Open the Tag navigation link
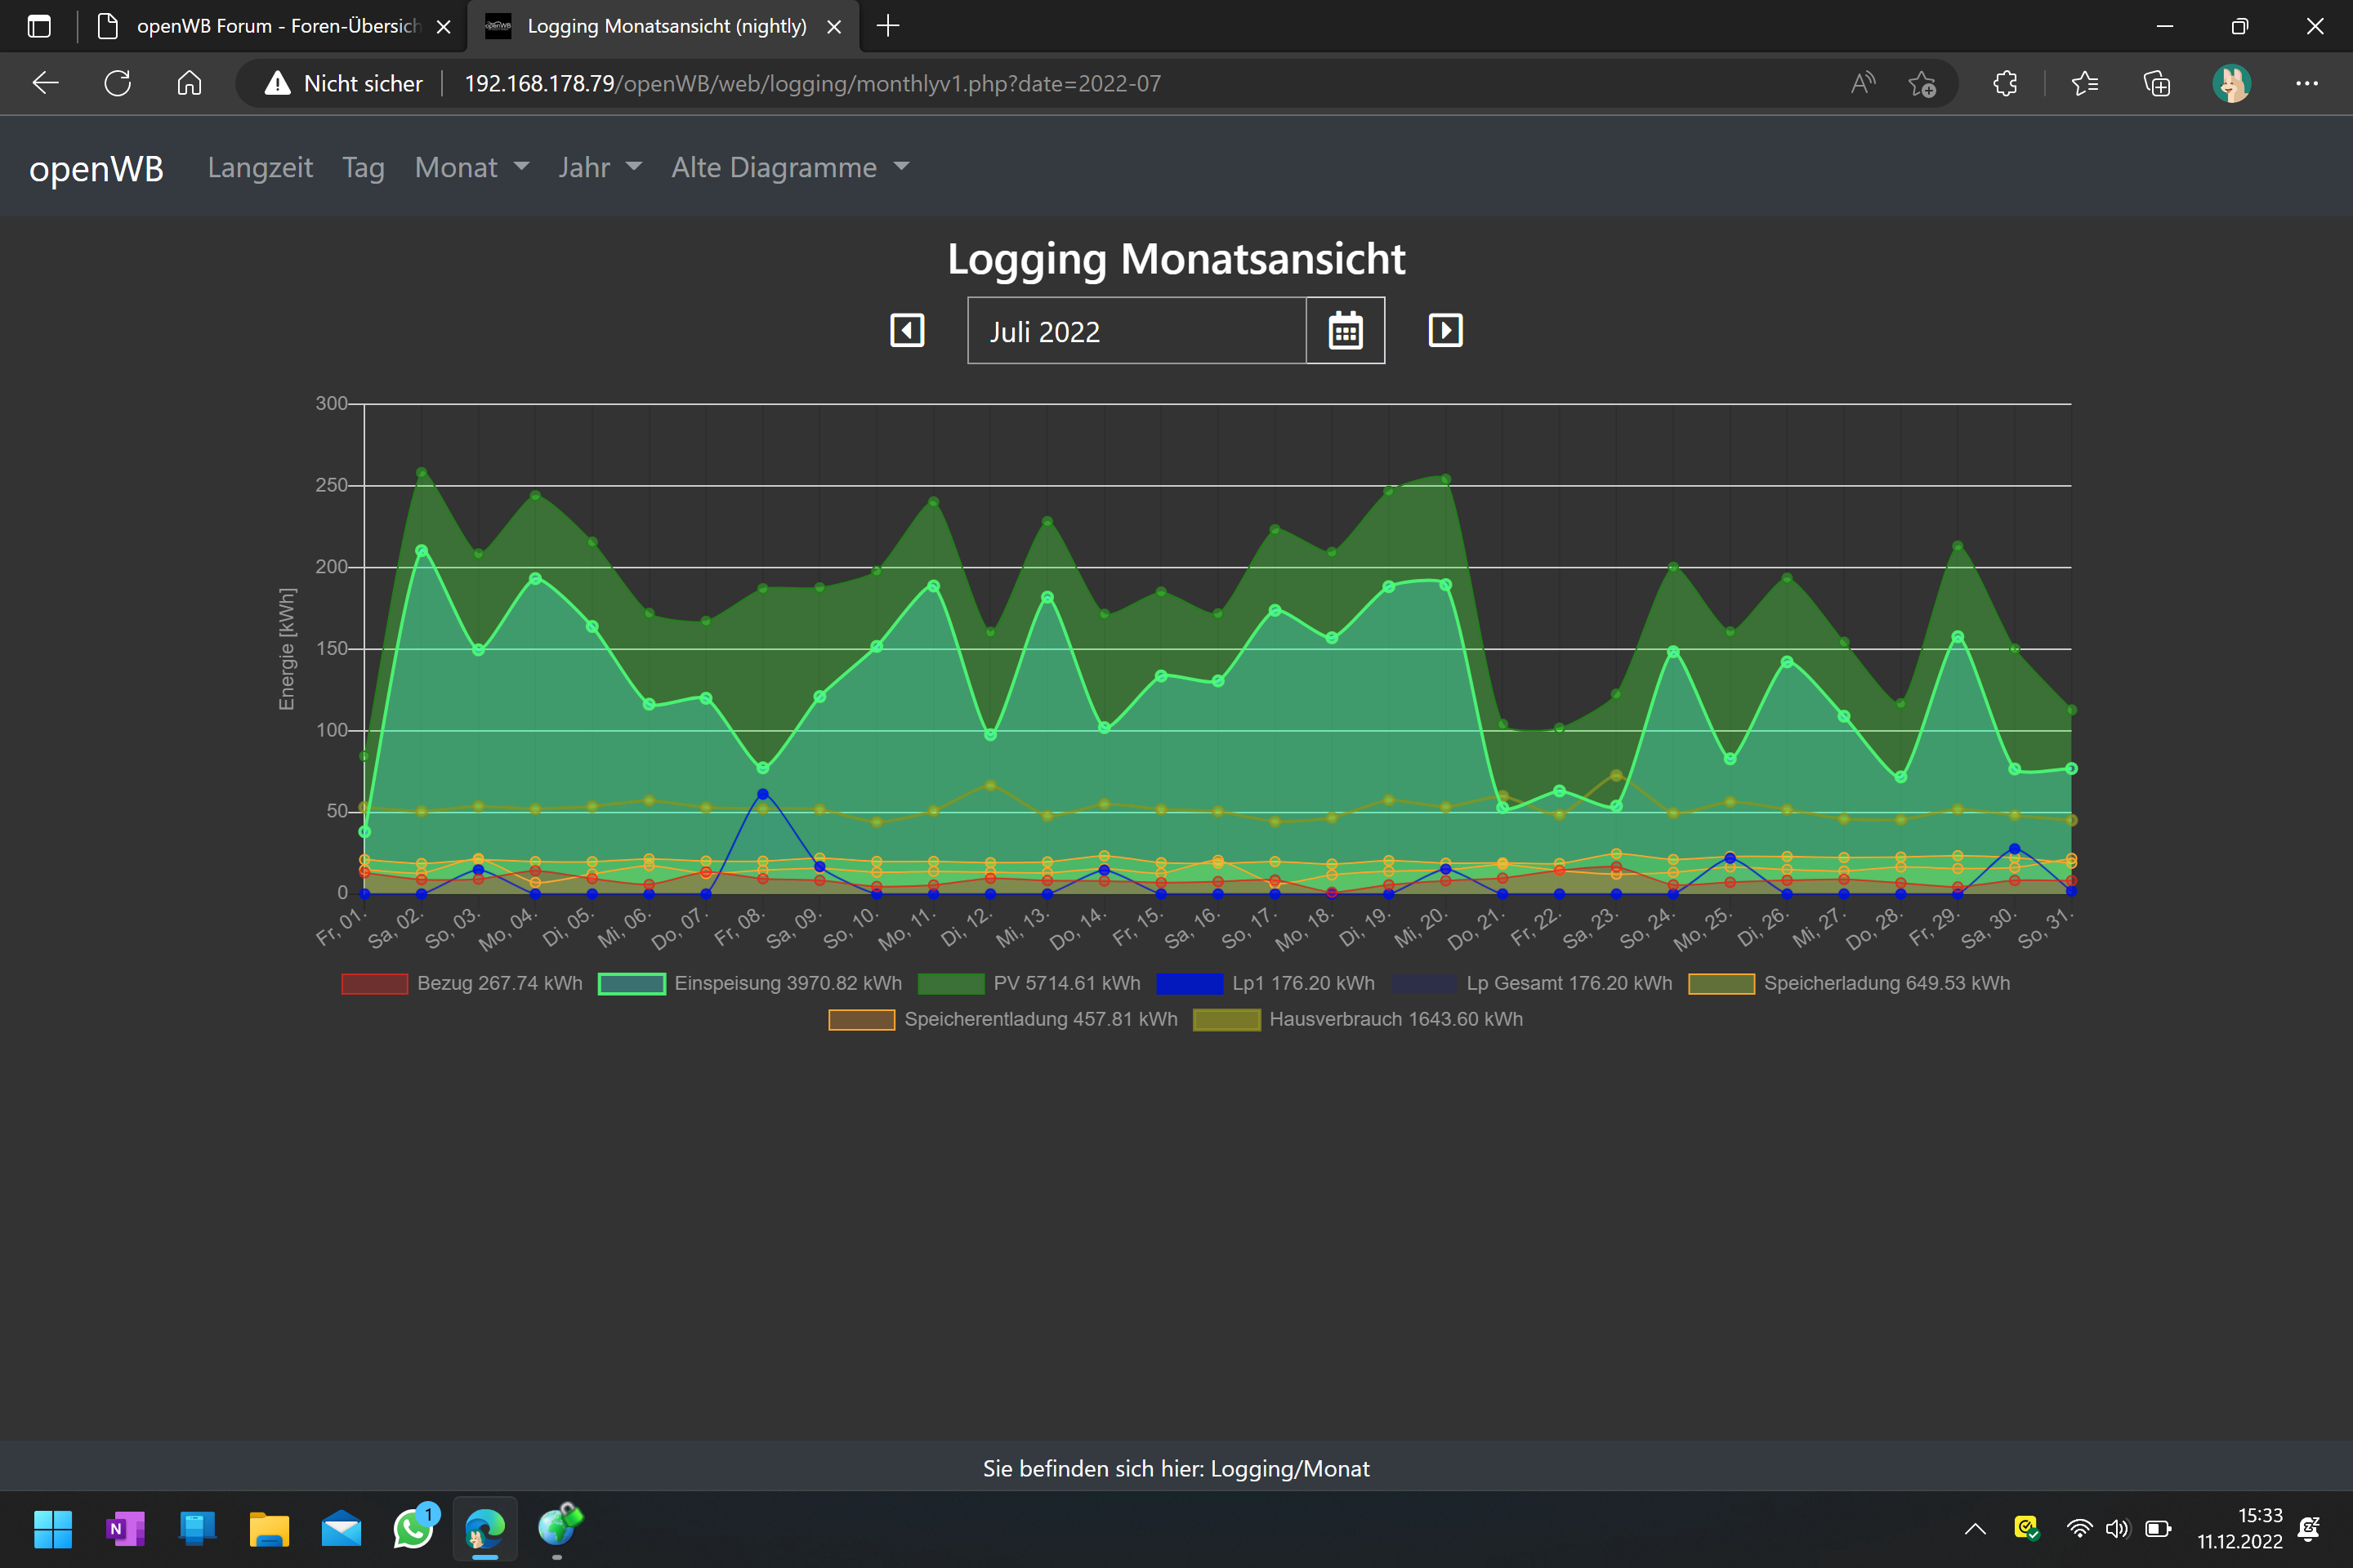 tap(363, 167)
